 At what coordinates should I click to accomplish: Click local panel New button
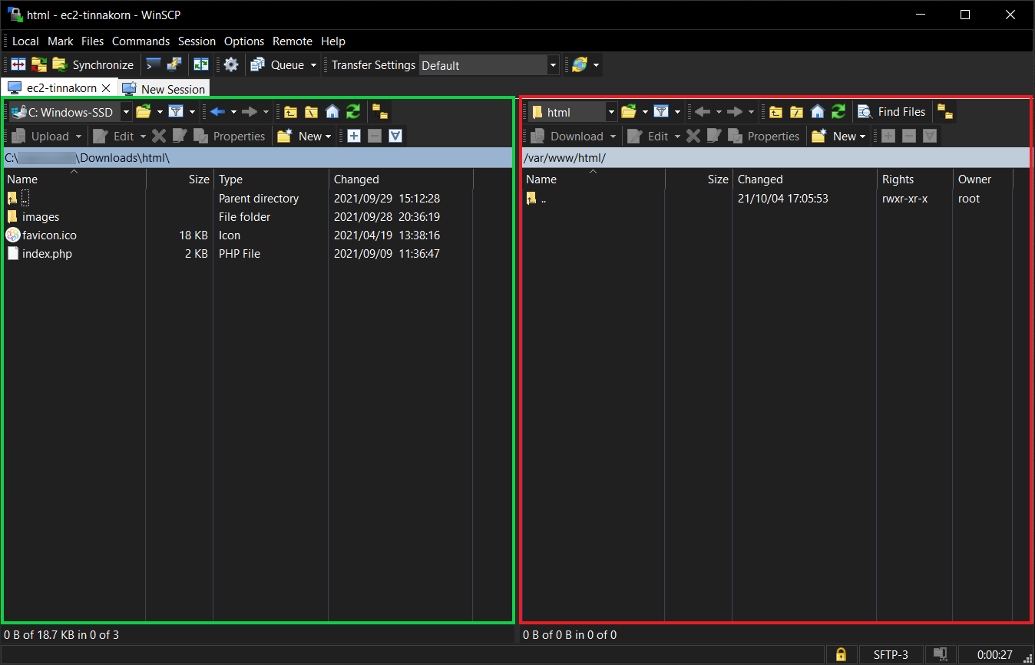[x=299, y=137]
